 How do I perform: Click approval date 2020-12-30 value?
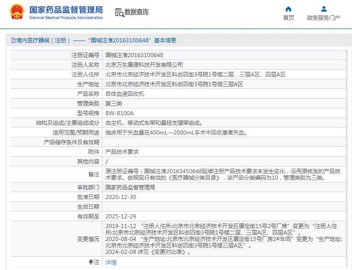tap(120, 197)
